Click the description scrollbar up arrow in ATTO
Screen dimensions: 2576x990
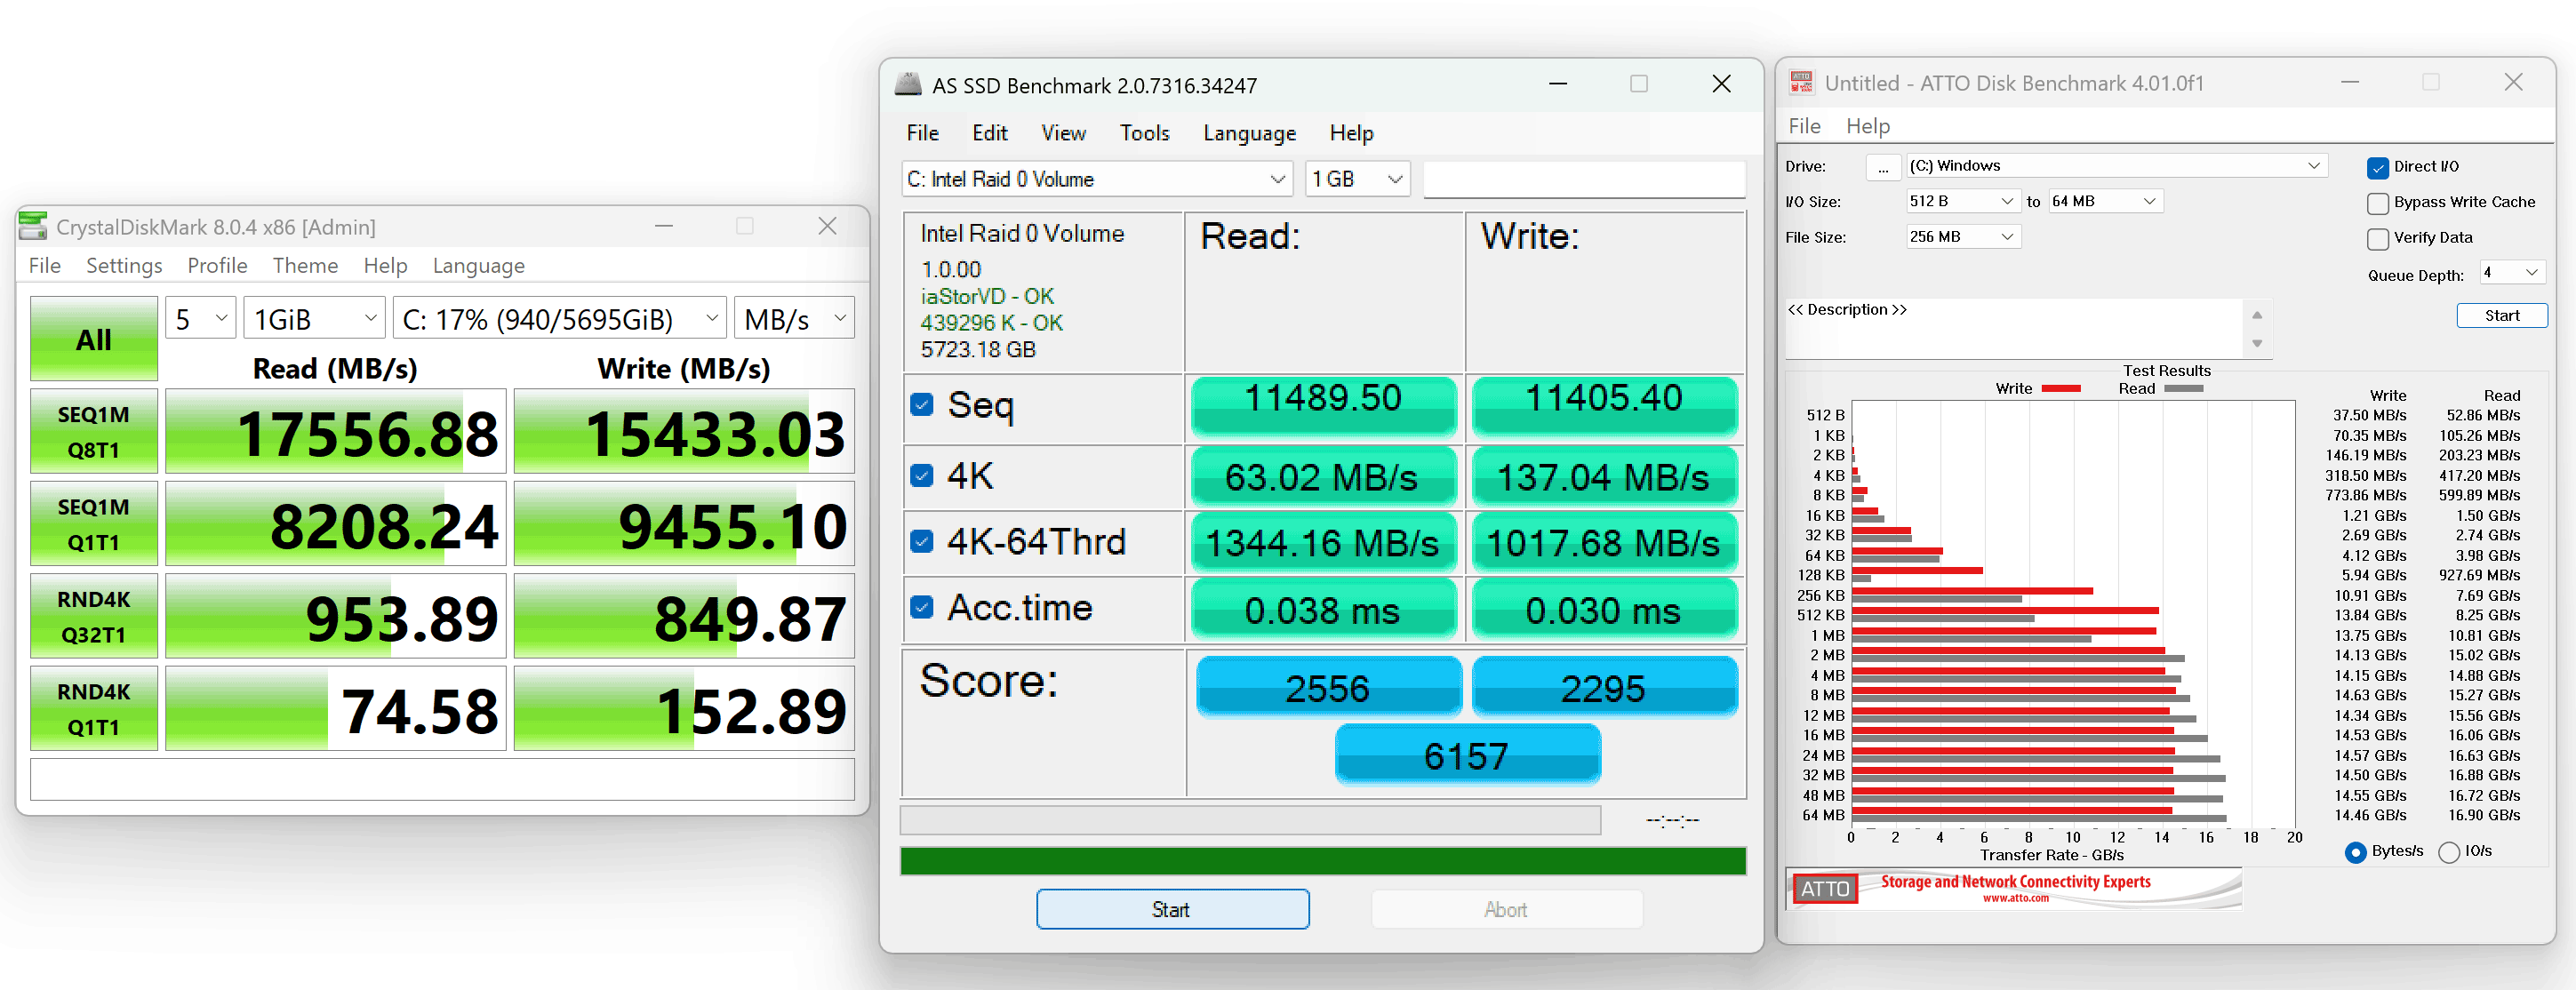click(2256, 315)
